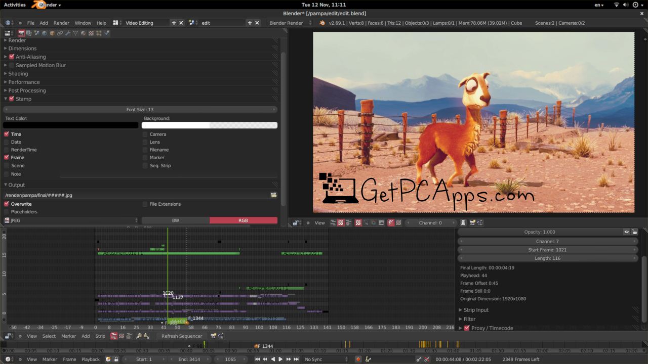Screen dimensions: 648x364
Task: Open the Scene properties tab icon
Action: (x=37, y=33)
